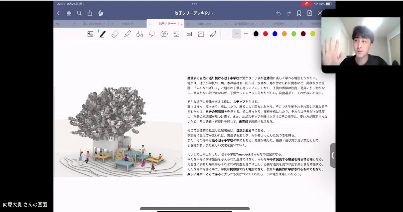Image resolution: width=403 pixels, height=212 pixels.
Task: Switch to the 大津メモ tab
Action: coord(127,24)
